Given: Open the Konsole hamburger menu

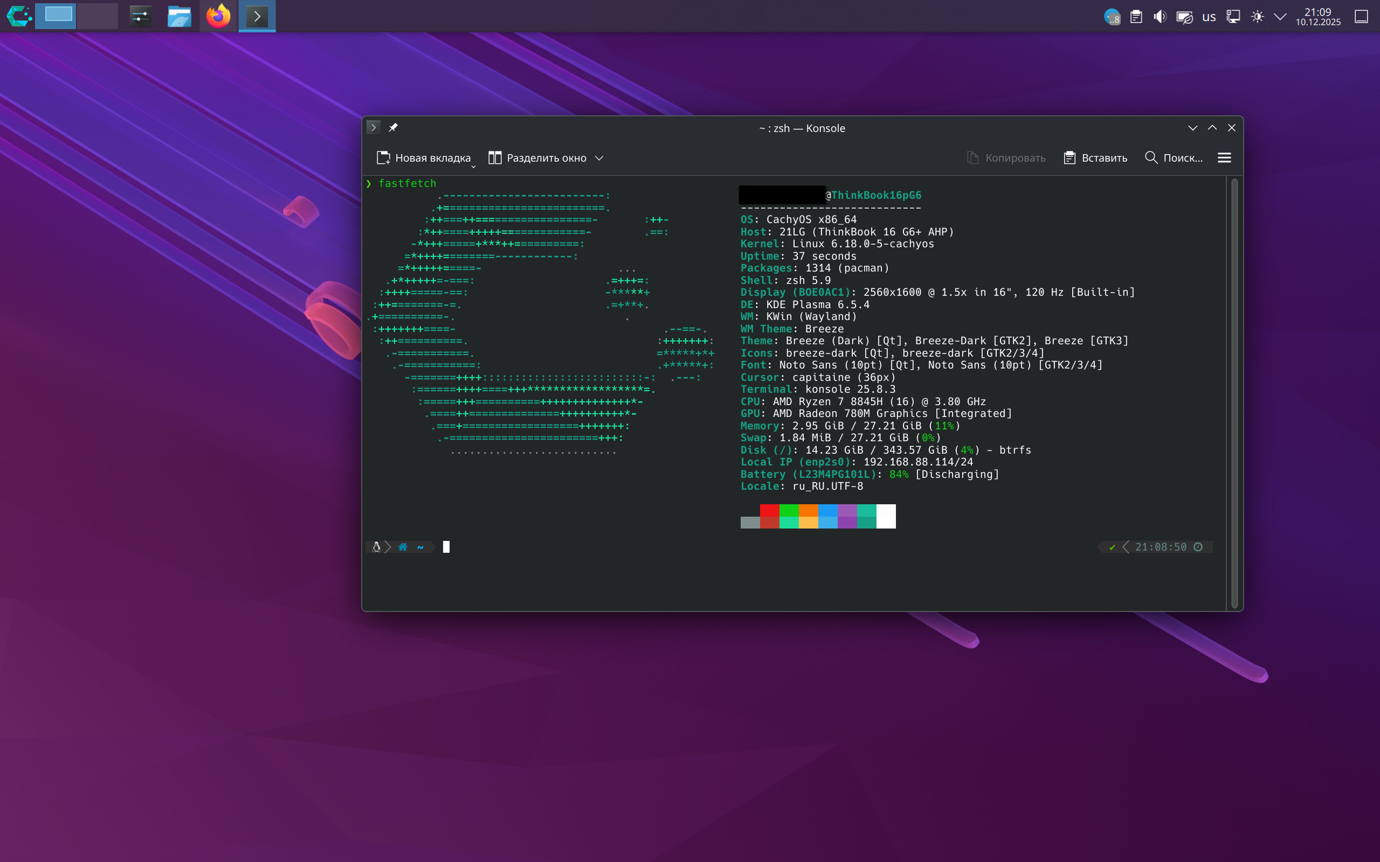Looking at the screenshot, I should click(x=1224, y=158).
